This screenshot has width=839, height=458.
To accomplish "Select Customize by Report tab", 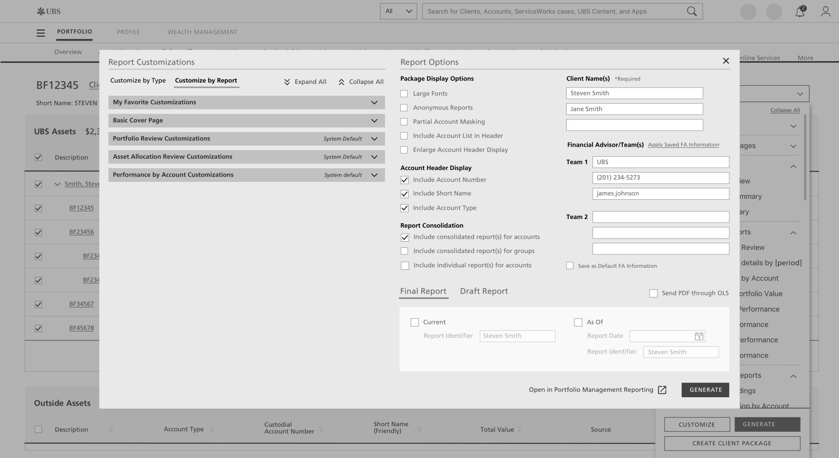I will [x=206, y=80].
